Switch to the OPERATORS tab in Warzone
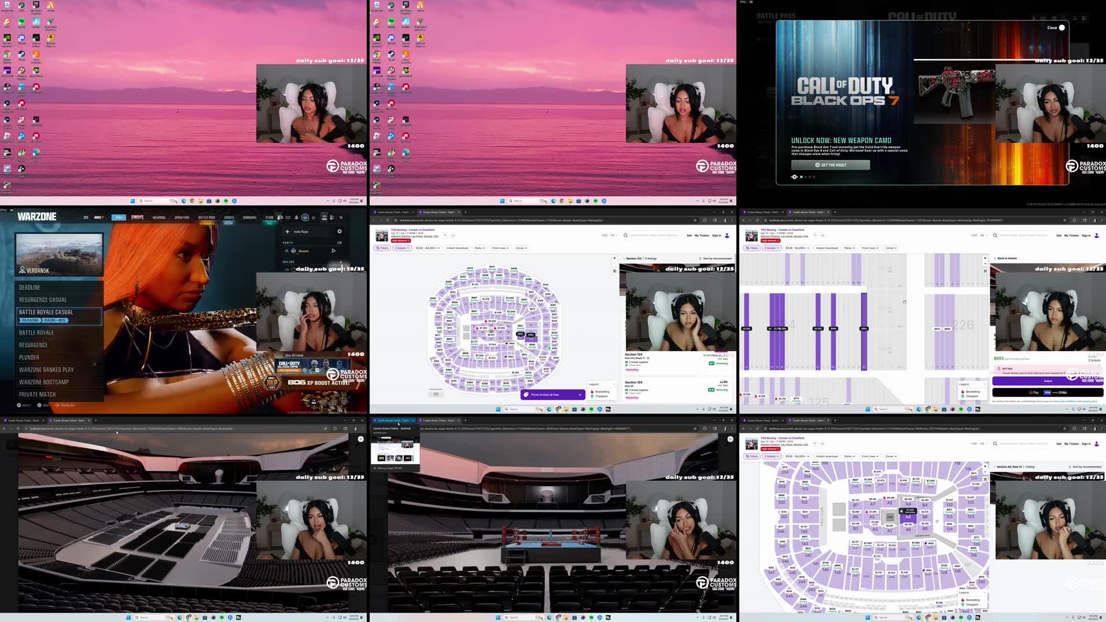The height and width of the screenshot is (622, 1106). tap(182, 218)
